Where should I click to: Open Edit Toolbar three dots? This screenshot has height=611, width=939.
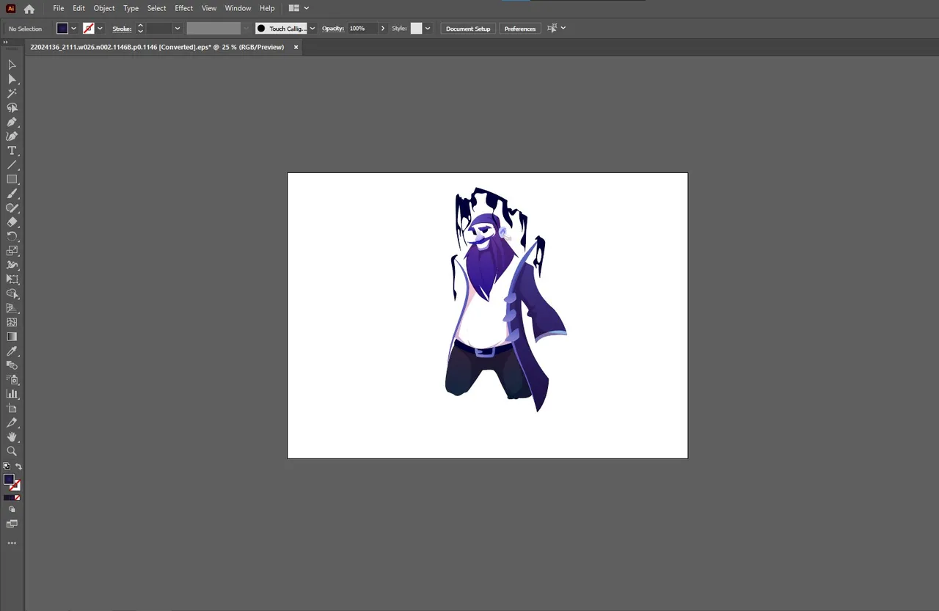[x=12, y=544]
